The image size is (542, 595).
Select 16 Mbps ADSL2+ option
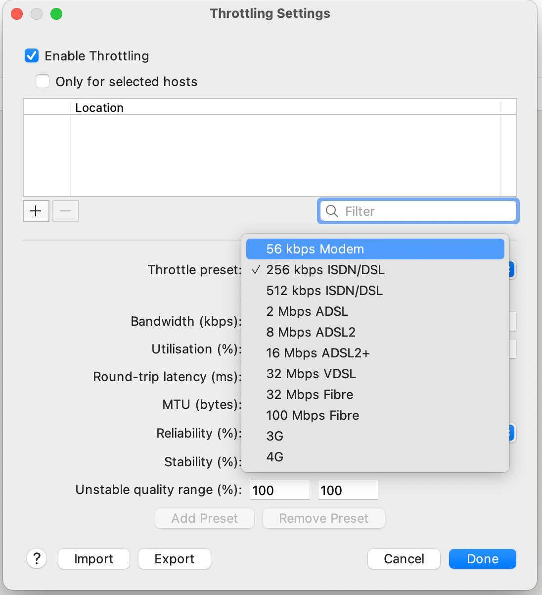(x=317, y=353)
